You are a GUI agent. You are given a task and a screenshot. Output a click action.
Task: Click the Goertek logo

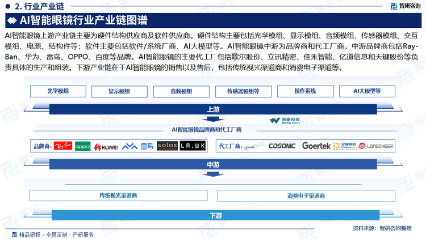click(316, 146)
